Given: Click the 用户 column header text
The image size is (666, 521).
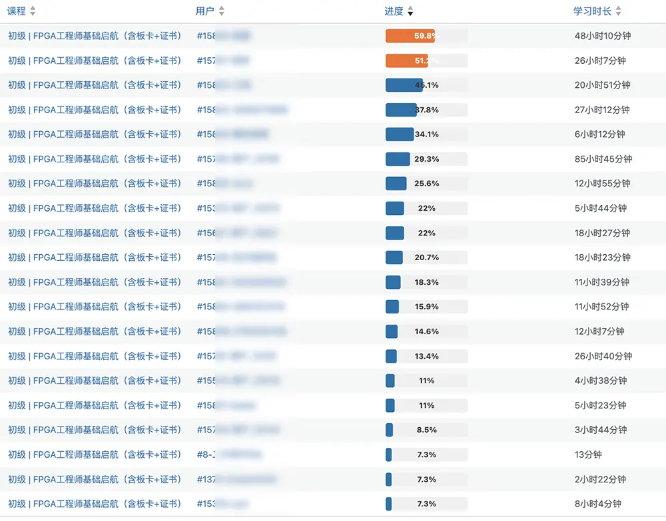Looking at the screenshot, I should point(205,11).
